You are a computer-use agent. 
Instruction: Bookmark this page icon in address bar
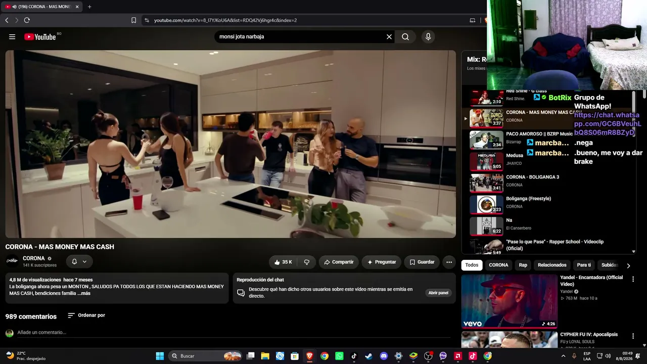point(133,20)
